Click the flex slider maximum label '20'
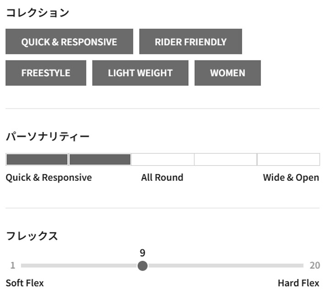The height and width of the screenshot is (299, 325). [x=314, y=266]
